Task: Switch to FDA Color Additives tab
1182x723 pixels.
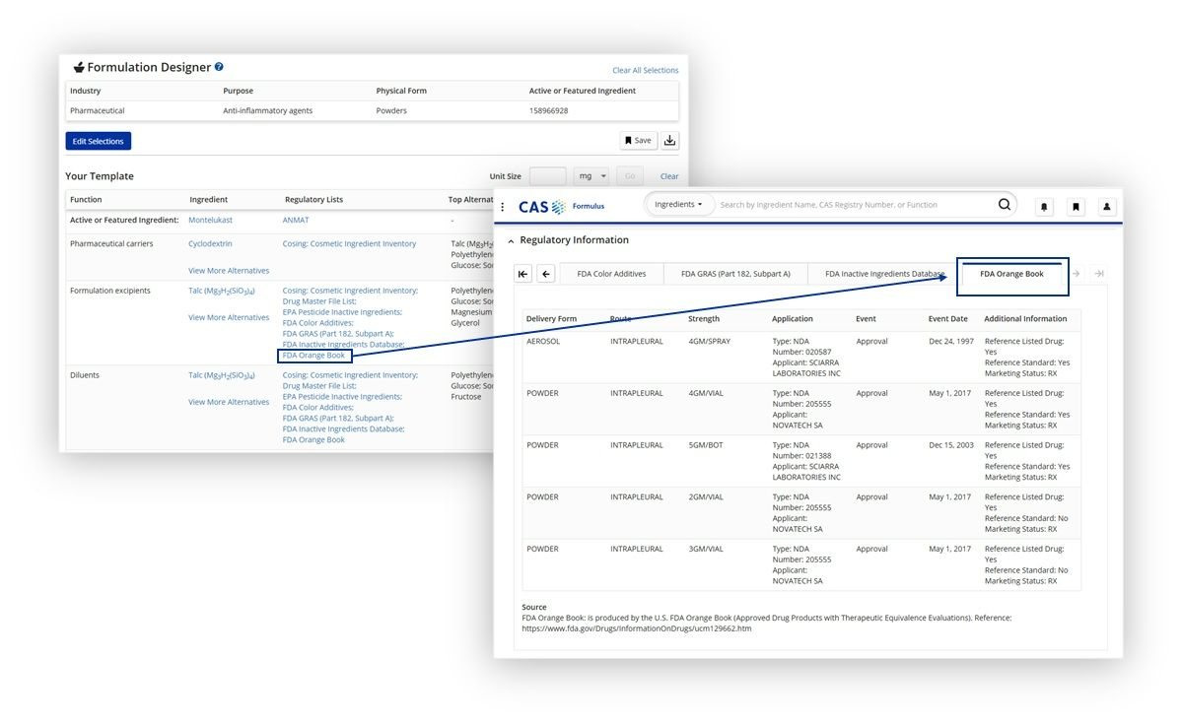Action: pos(611,274)
